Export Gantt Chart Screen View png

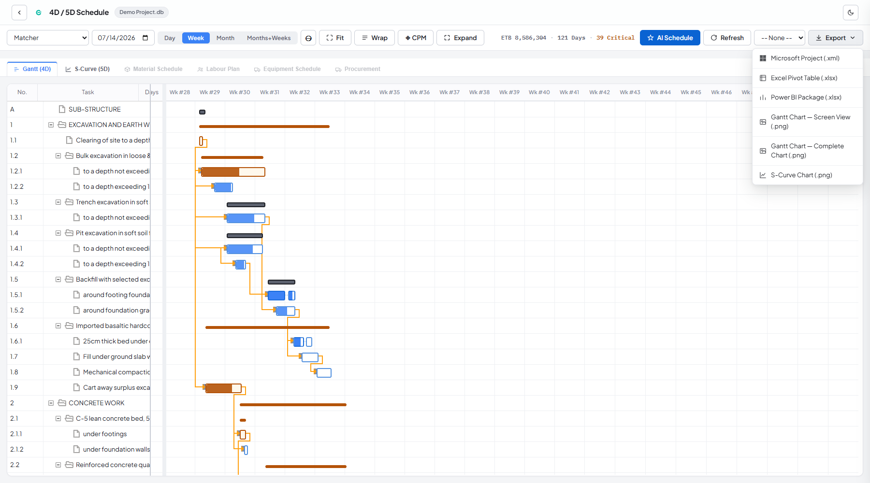[808, 122]
